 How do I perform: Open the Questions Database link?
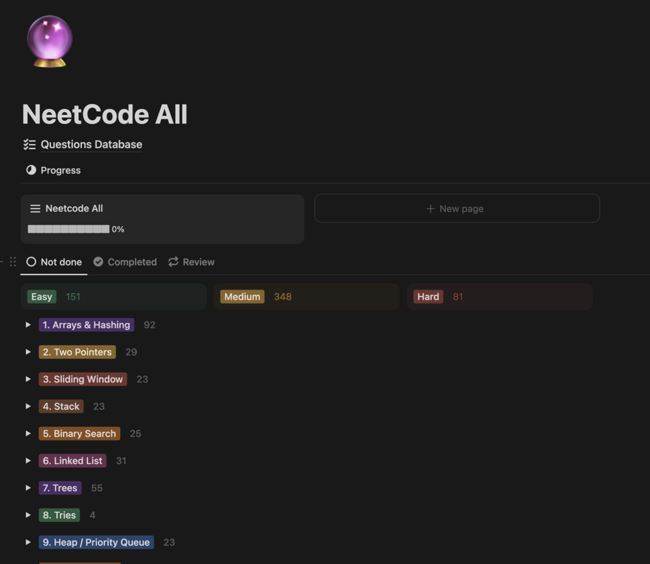coord(91,145)
